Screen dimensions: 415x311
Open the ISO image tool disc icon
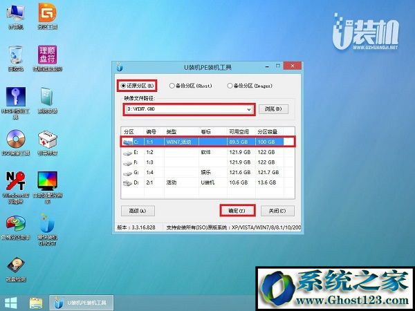(x=16, y=142)
